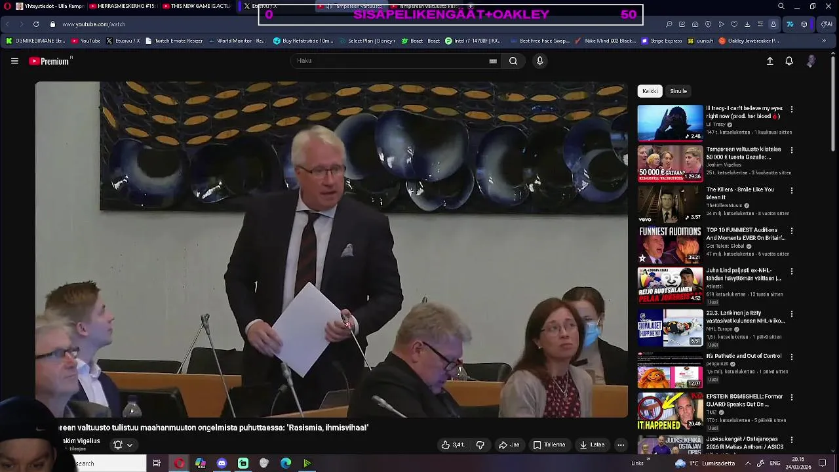839x472 pixels.
Task: Open the on-screen keyboard in search box
Action: click(493, 61)
